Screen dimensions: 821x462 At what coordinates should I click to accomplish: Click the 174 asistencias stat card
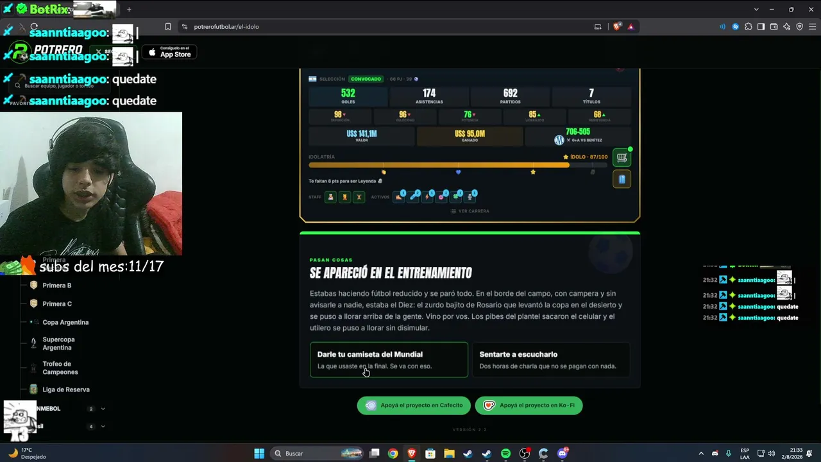coord(429,96)
